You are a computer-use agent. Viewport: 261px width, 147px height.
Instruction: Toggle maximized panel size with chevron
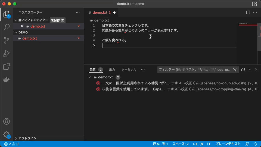tap(250, 70)
